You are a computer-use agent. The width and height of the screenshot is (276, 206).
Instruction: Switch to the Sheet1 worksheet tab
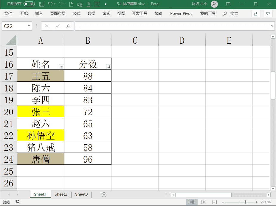point(40,194)
